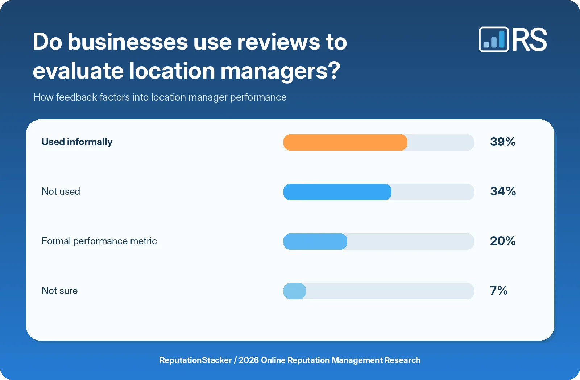Image resolution: width=580 pixels, height=380 pixels.
Task: Click the ReputationStacker 2026 research footer text
Action: coord(290,360)
